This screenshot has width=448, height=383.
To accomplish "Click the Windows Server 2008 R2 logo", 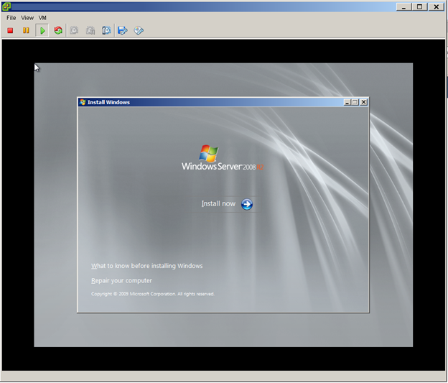I will coord(223,158).
